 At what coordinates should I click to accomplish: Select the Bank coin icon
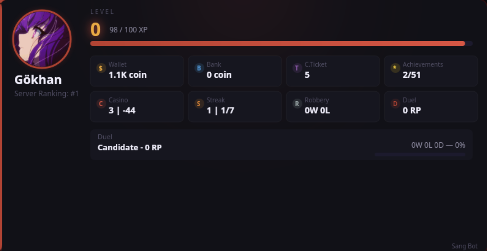[199, 68]
